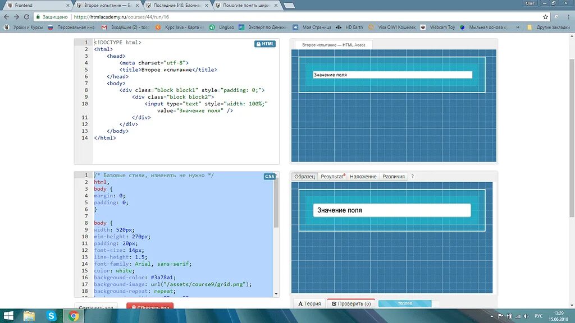The image size is (575, 323).
Task: Switch the РУС input language indicator
Action: (x=539, y=316)
